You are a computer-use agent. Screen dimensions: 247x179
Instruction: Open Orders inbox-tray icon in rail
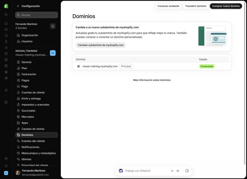[6, 29]
